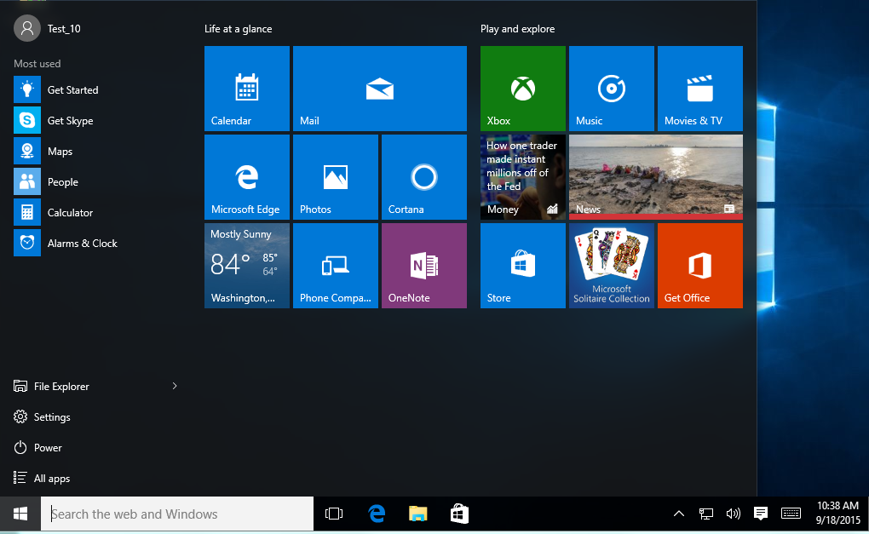This screenshot has width=869, height=534.
Task: Launch Microsoft Edge from its tile
Action: tap(246, 177)
